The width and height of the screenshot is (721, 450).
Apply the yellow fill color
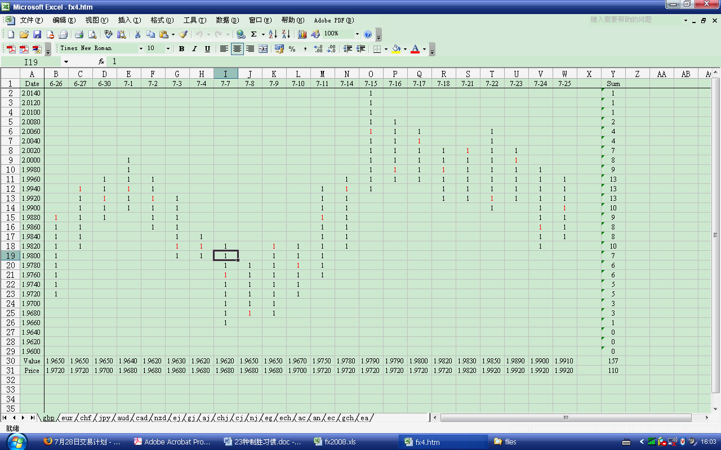point(397,49)
